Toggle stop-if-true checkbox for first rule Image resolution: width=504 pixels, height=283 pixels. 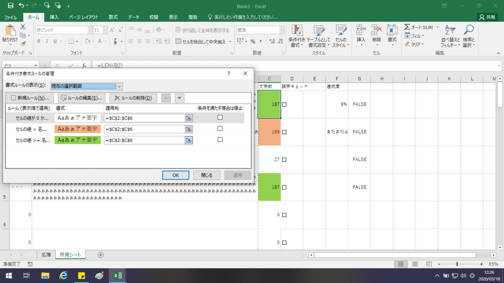pyautogui.click(x=220, y=118)
